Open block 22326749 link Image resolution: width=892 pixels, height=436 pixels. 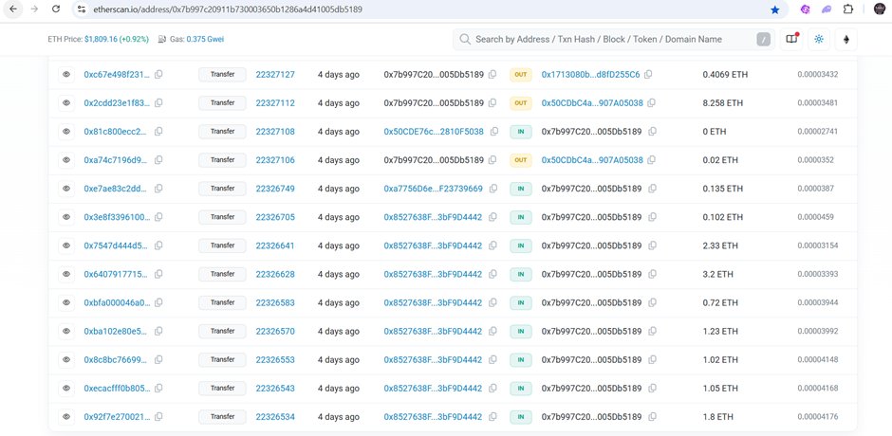tap(275, 189)
